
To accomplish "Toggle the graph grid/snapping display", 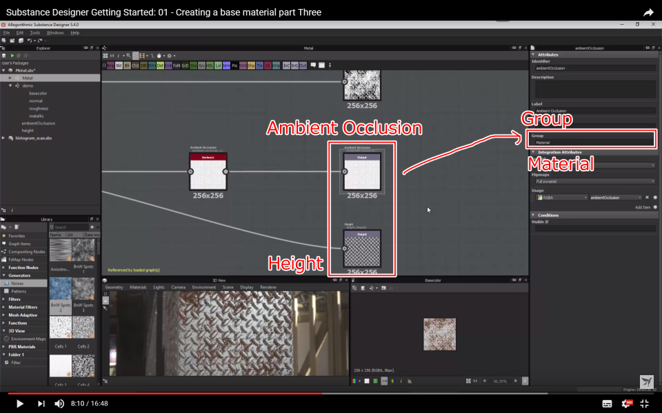I will point(142,56).
